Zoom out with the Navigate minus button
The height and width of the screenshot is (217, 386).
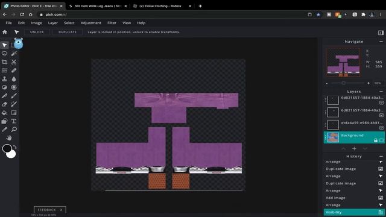(327, 83)
